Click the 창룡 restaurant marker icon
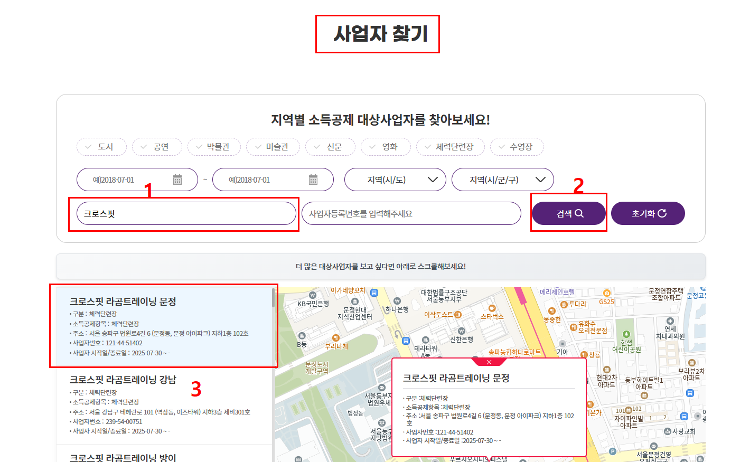Screen dimensions: 731x462 pyautogui.click(x=584, y=355)
